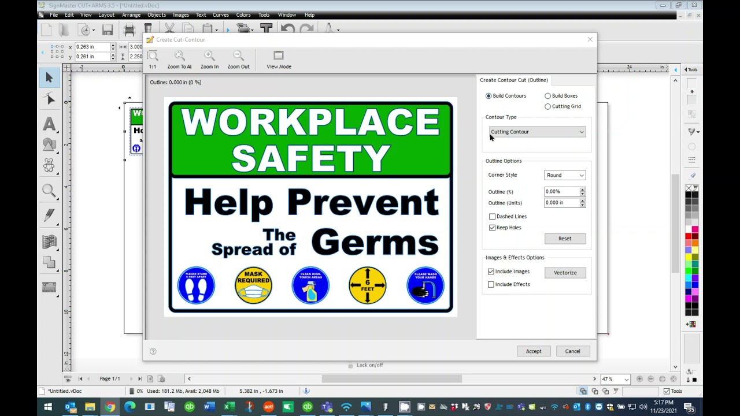This screenshot has width=740, height=416.
Task: Open the Contour Type dropdown
Action: coord(537,132)
